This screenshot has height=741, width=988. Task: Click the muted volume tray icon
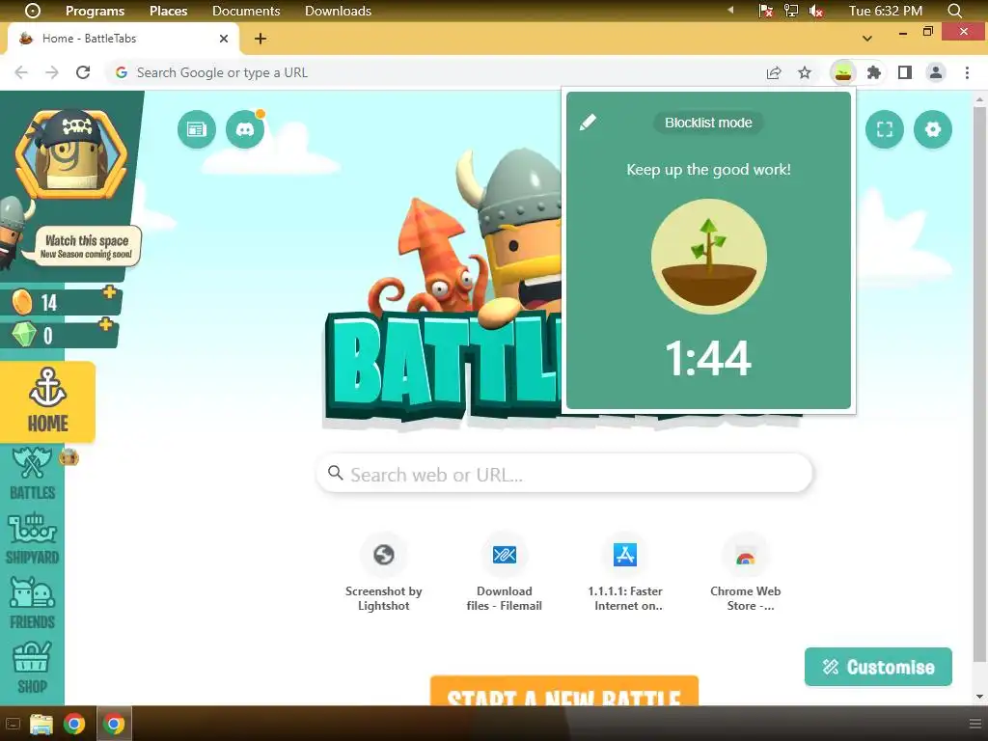pos(816,11)
